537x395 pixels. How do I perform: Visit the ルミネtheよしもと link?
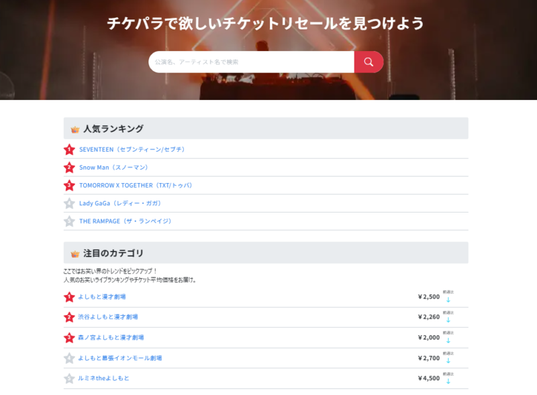click(104, 378)
